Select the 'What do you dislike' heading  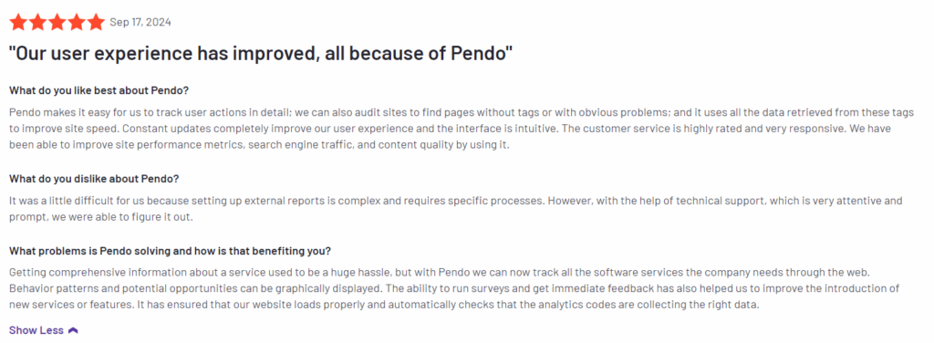point(94,179)
